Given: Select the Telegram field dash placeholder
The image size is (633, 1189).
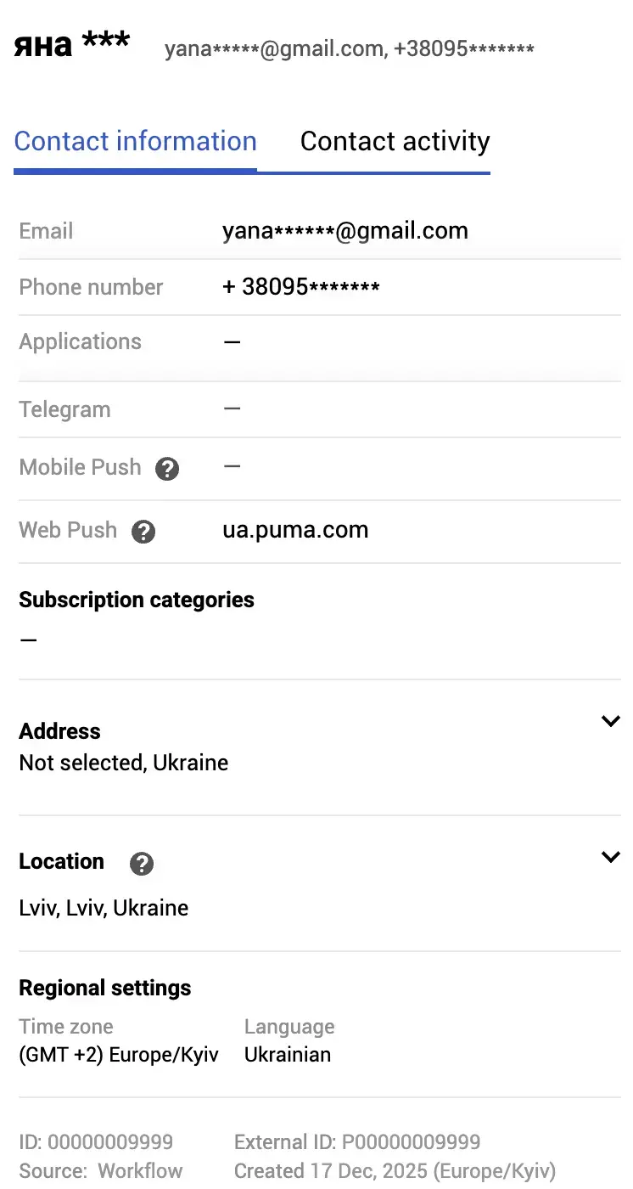Looking at the screenshot, I should [x=232, y=409].
